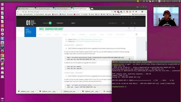
Task: Expand the Freq bookmark folder
Action: pyautogui.click(x=109, y=14)
